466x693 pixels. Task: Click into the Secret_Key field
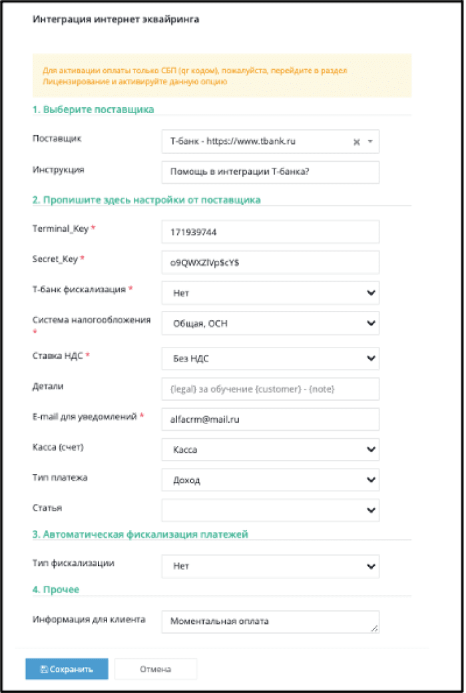pyautogui.click(x=270, y=262)
